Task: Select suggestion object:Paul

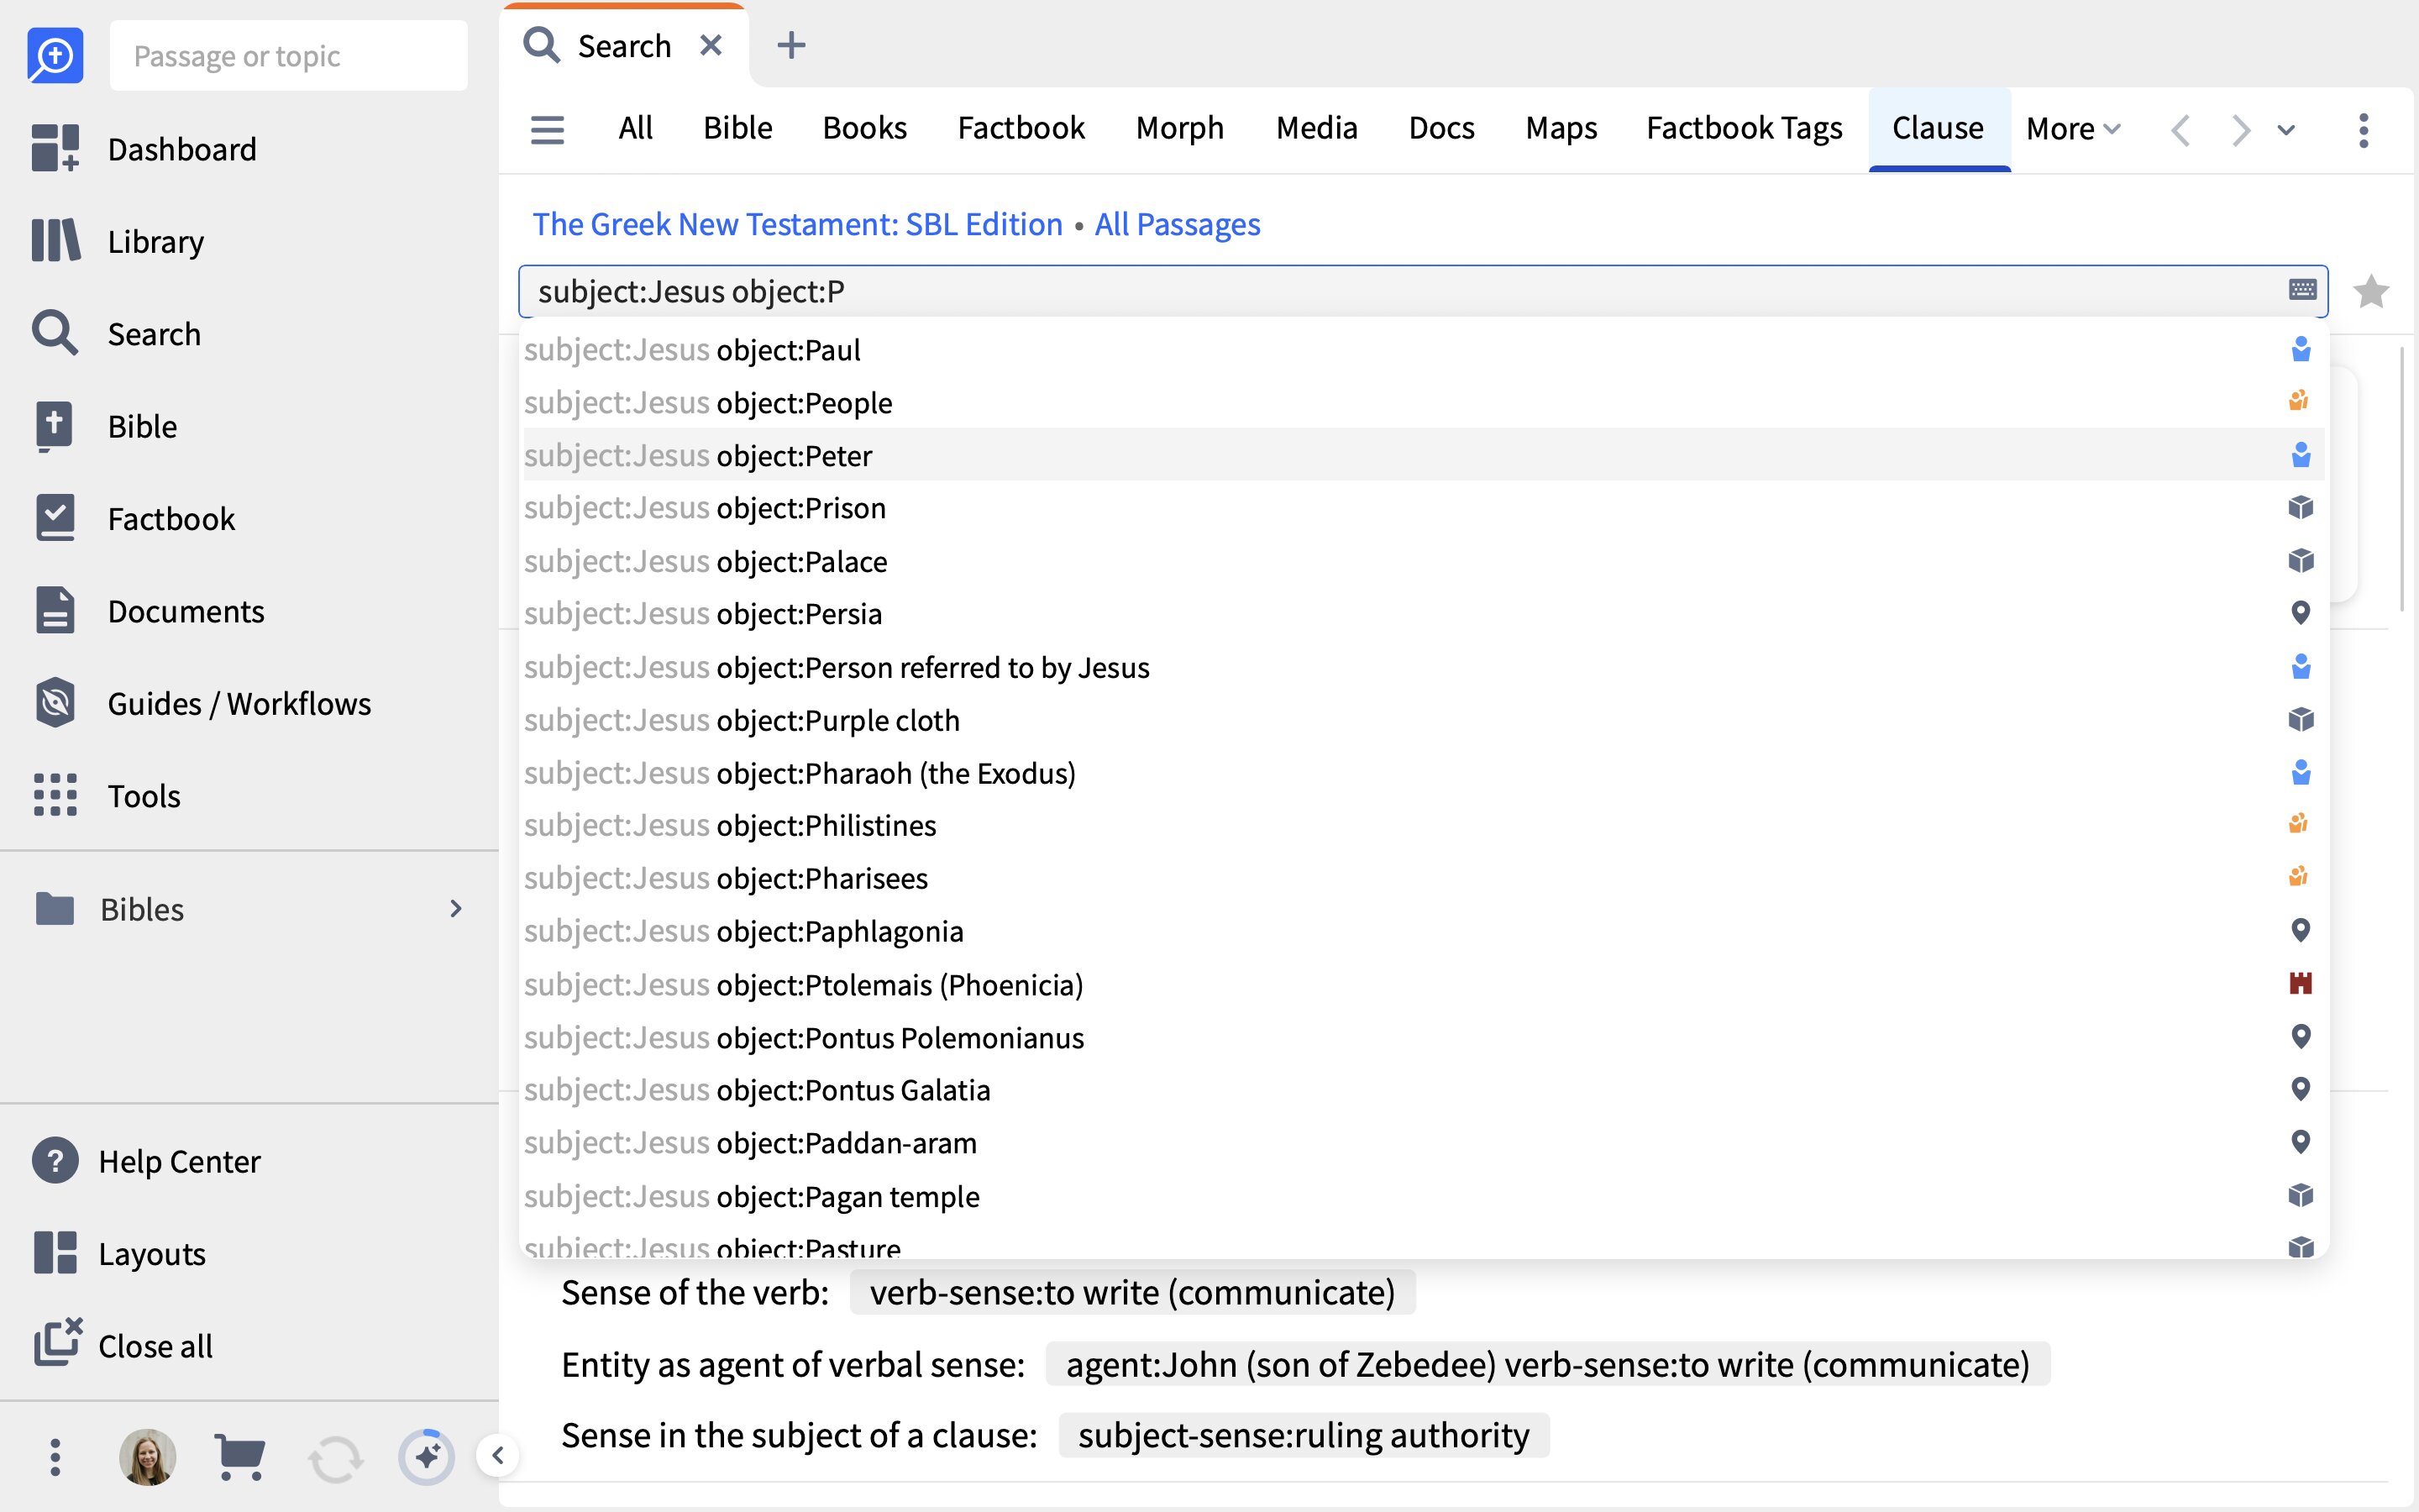Action: coord(1424,350)
